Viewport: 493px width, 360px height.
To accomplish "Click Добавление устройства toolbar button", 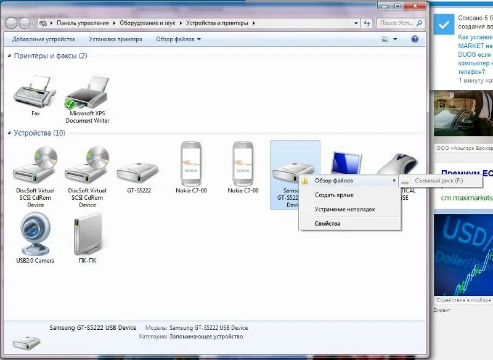I will (x=43, y=39).
